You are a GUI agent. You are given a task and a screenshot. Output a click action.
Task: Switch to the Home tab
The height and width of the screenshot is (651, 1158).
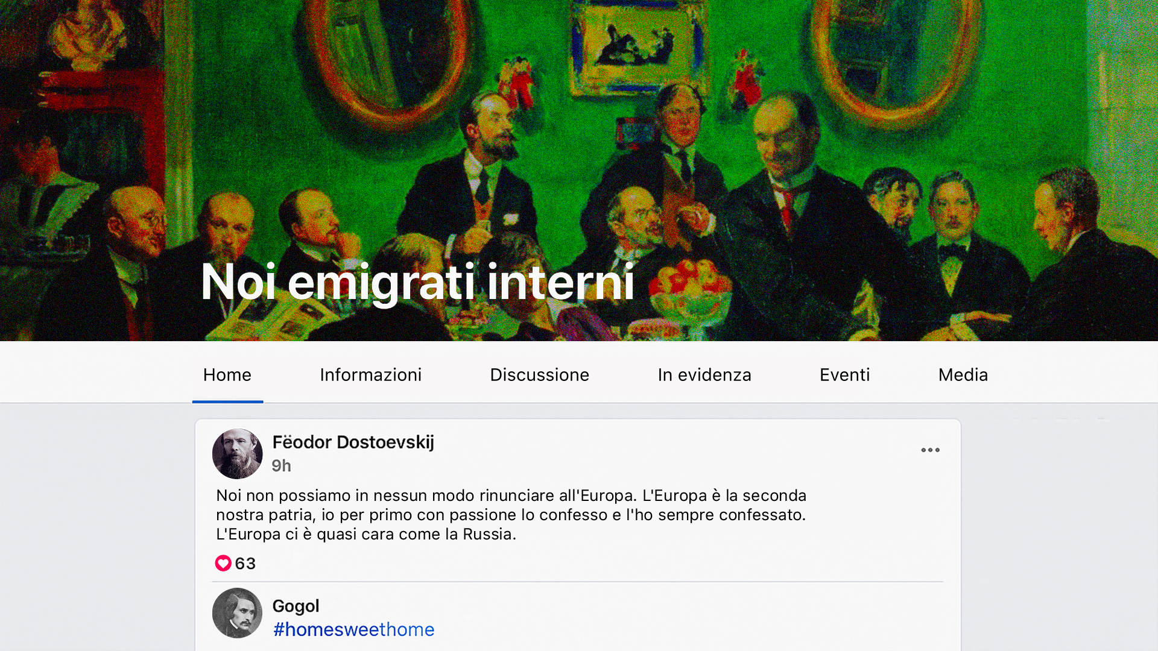pos(227,375)
